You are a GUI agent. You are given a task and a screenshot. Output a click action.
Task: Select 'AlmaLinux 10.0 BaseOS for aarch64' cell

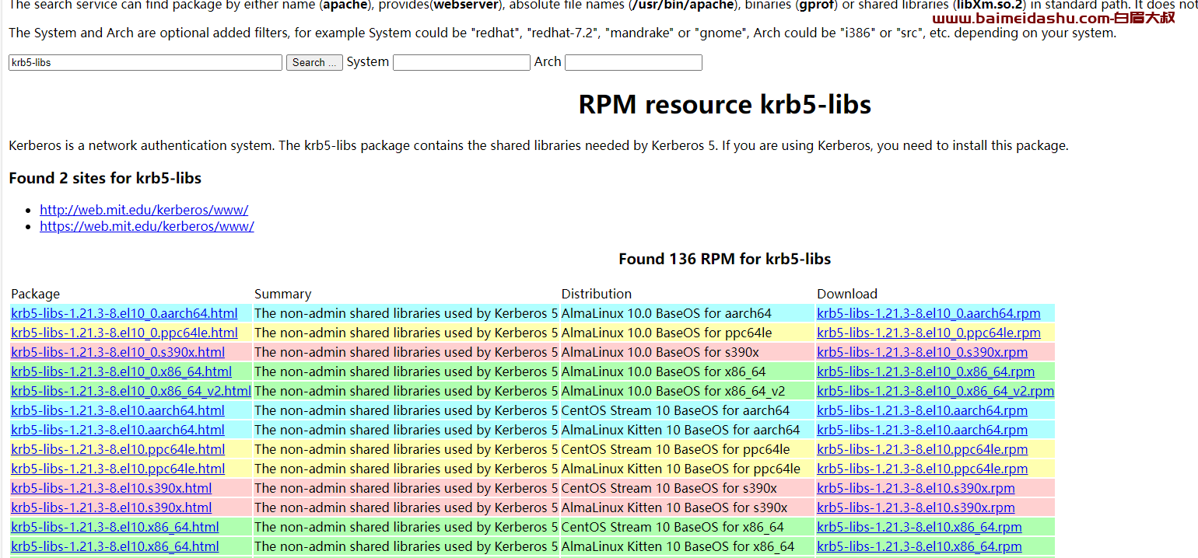pos(688,313)
